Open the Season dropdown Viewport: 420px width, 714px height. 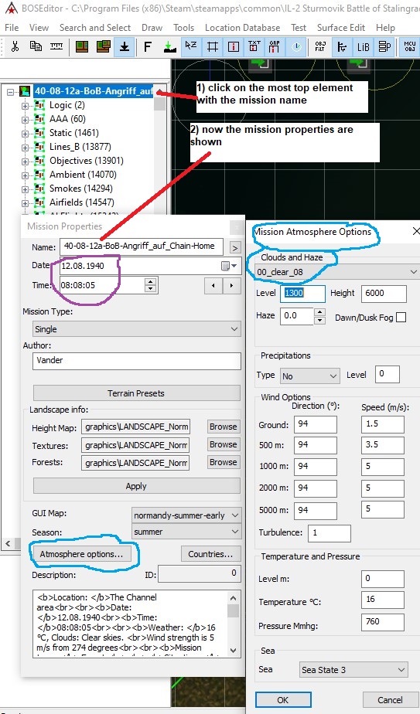[186, 532]
